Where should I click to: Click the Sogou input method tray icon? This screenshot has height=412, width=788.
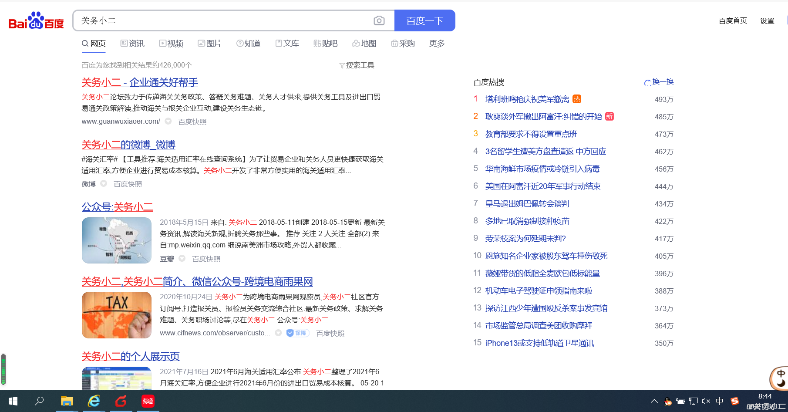735,402
